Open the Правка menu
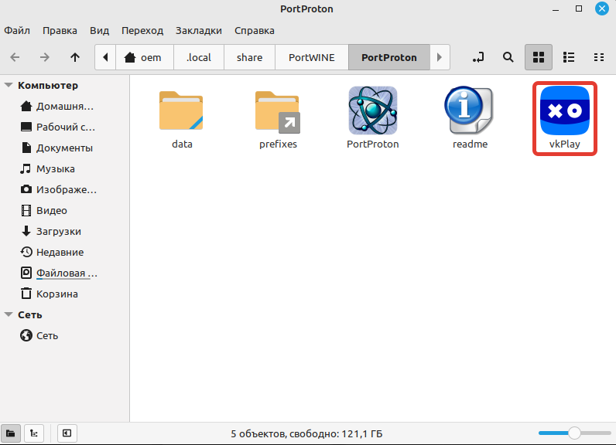The width and height of the screenshot is (616, 445). click(x=60, y=31)
